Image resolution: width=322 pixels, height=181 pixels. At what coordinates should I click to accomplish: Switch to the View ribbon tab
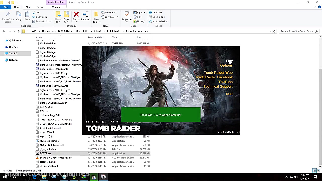click(40, 7)
